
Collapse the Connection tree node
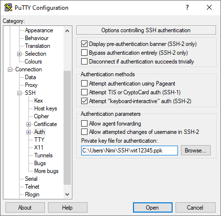pyautogui.click(x=10, y=69)
